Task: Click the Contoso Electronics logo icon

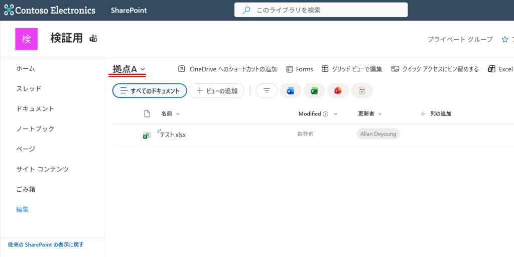Action: click(9, 10)
